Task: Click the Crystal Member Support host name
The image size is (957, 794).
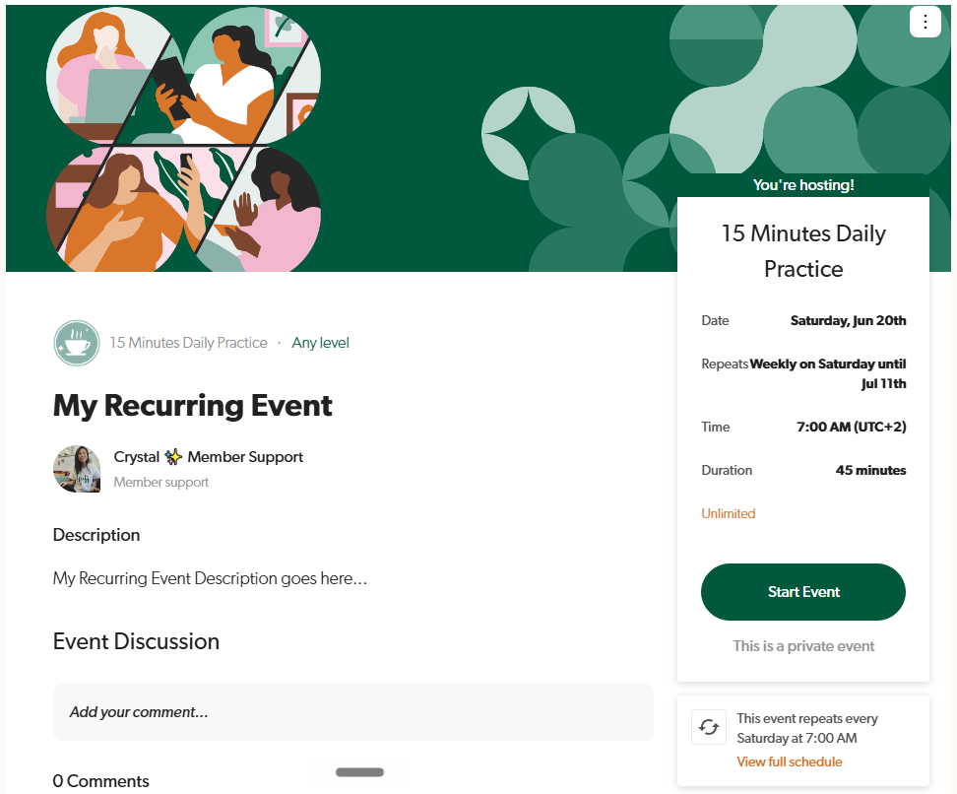Action: pyautogui.click(x=208, y=457)
